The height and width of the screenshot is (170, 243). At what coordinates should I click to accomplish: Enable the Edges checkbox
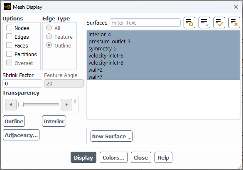coord(9,37)
